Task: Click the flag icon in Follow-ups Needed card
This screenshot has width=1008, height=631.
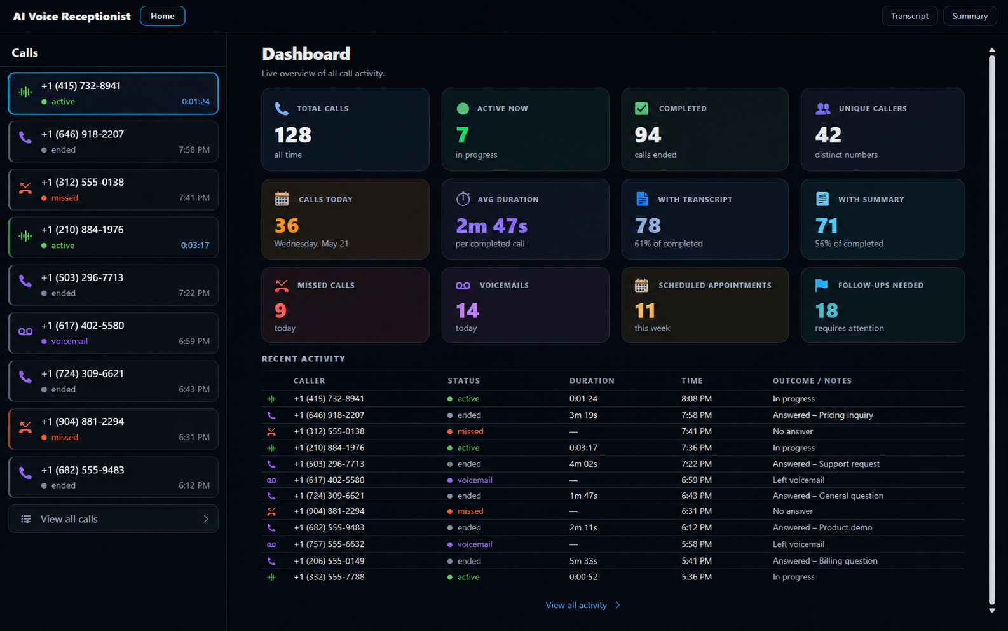Action: tap(822, 285)
